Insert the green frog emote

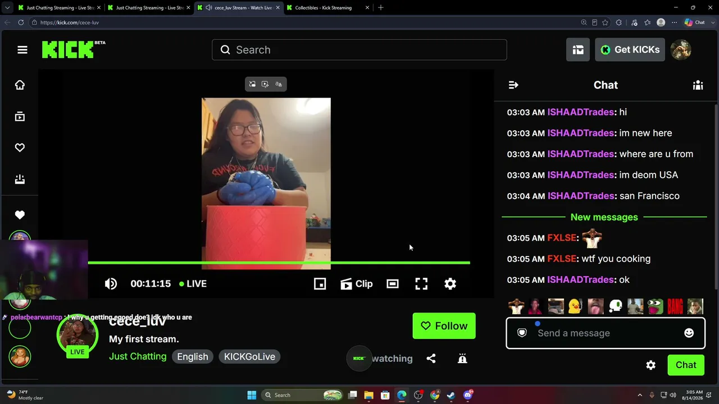[x=655, y=306]
